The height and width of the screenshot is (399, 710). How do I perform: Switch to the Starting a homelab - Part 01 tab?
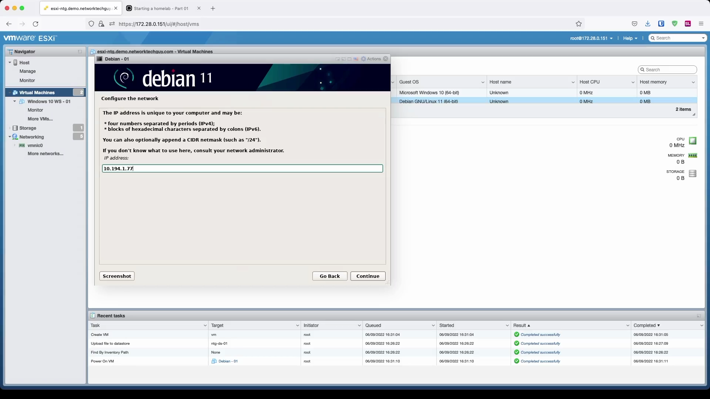tap(161, 8)
